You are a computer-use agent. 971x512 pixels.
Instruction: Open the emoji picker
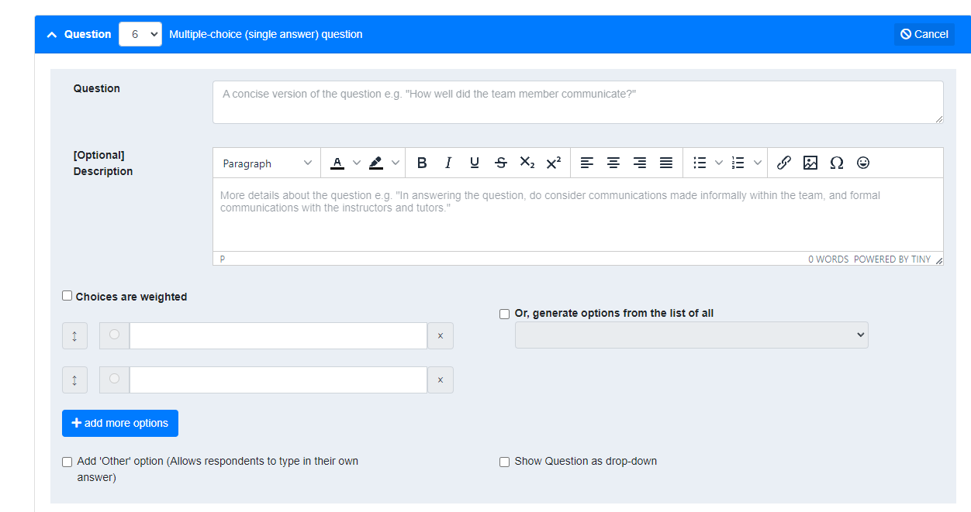[x=863, y=163]
